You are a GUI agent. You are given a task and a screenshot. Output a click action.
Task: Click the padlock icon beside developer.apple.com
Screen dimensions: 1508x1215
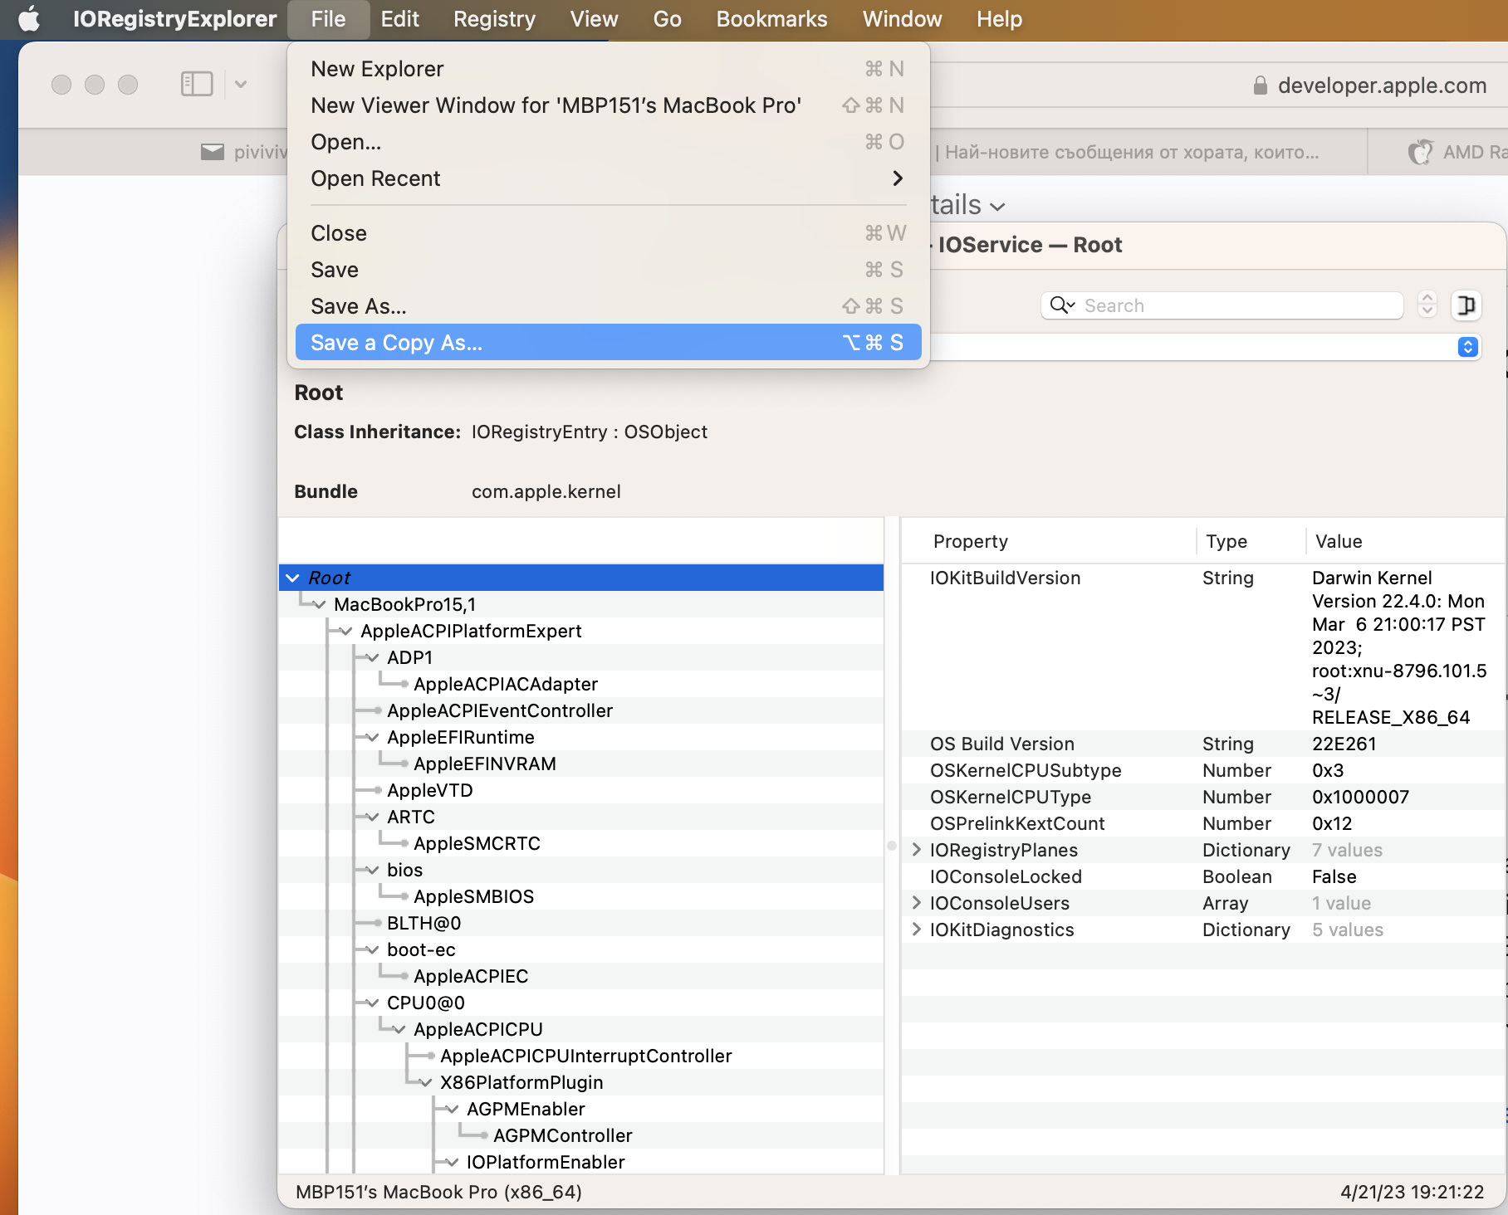coord(1260,85)
